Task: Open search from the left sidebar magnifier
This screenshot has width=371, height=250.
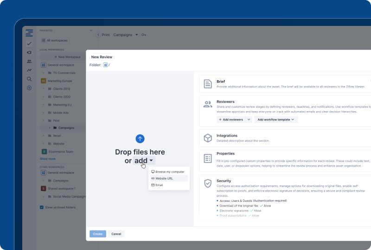Action: (29, 79)
